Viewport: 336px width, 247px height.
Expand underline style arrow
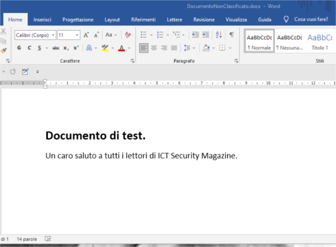[47, 48]
